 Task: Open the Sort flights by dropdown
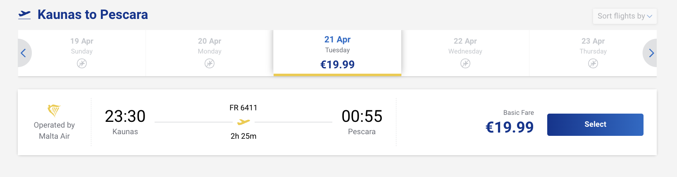click(625, 16)
